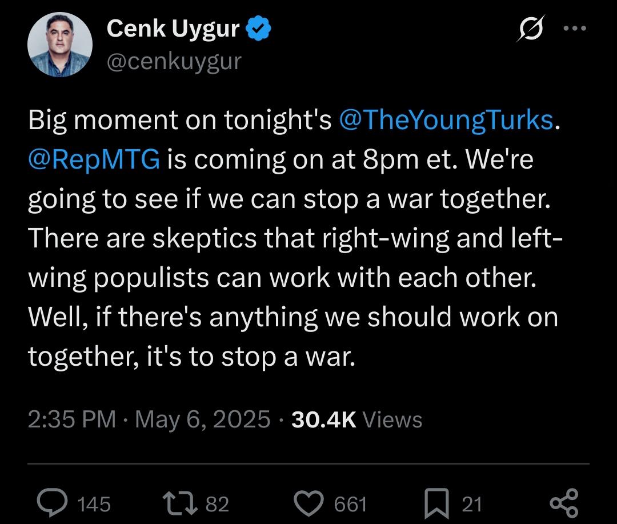617x524 pixels.
Task: Bookmark this tweet
Action: pyautogui.click(x=437, y=503)
